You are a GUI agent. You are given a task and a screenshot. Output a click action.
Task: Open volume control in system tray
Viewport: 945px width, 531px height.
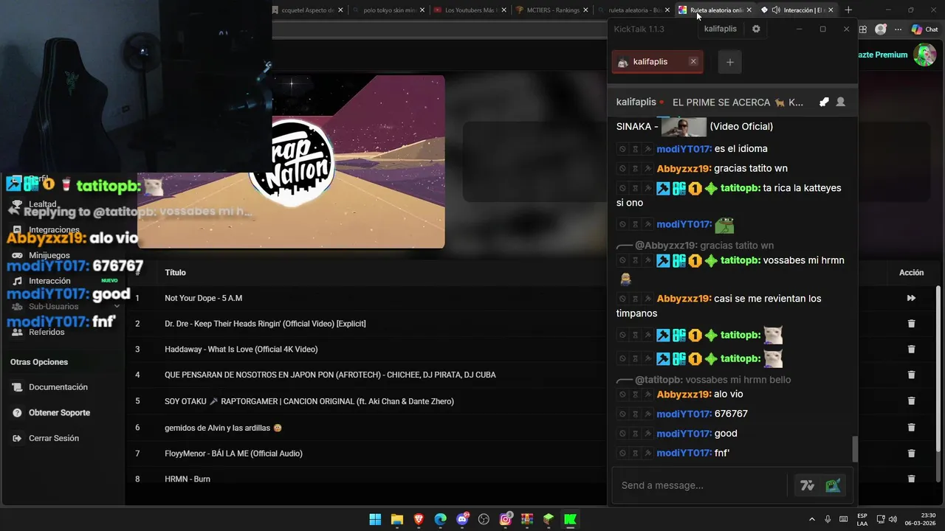(893, 519)
